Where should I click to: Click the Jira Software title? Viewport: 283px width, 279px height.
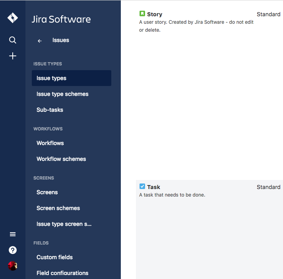[61, 19]
